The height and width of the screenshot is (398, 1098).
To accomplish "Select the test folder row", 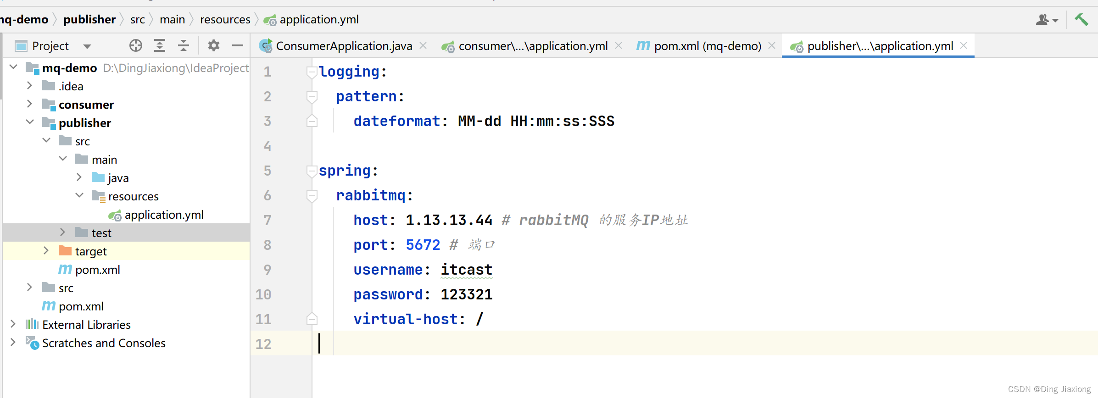I will point(126,232).
